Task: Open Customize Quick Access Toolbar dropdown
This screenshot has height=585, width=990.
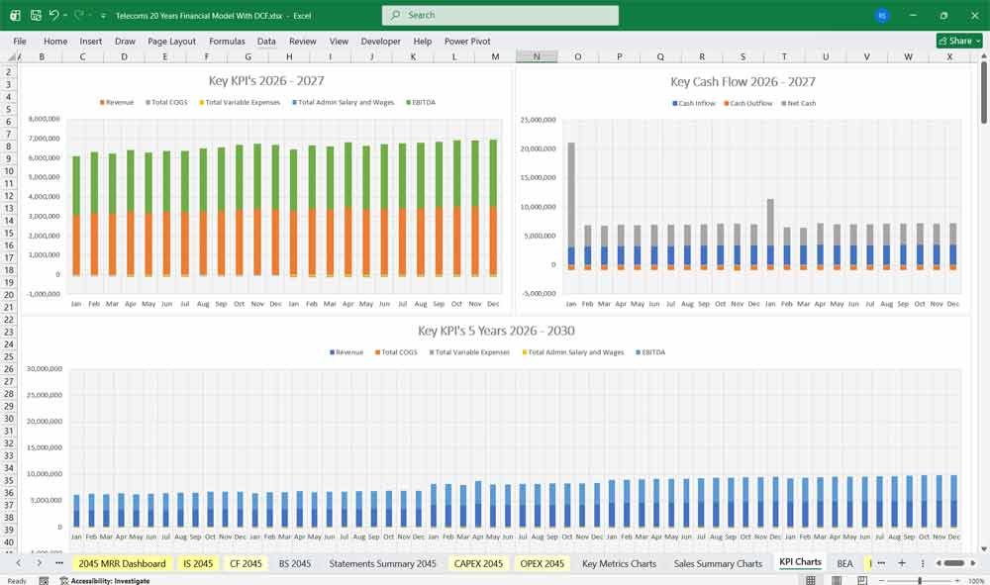Action: (x=103, y=16)
